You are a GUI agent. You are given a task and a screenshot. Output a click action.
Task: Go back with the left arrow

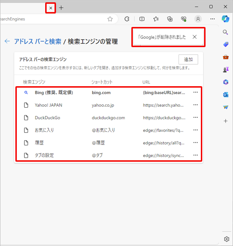pyautogui.click(x=7, y=41)
